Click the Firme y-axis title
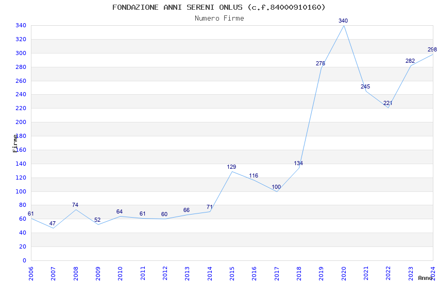Viewport: 438px width, 283px height. [15, 144]
